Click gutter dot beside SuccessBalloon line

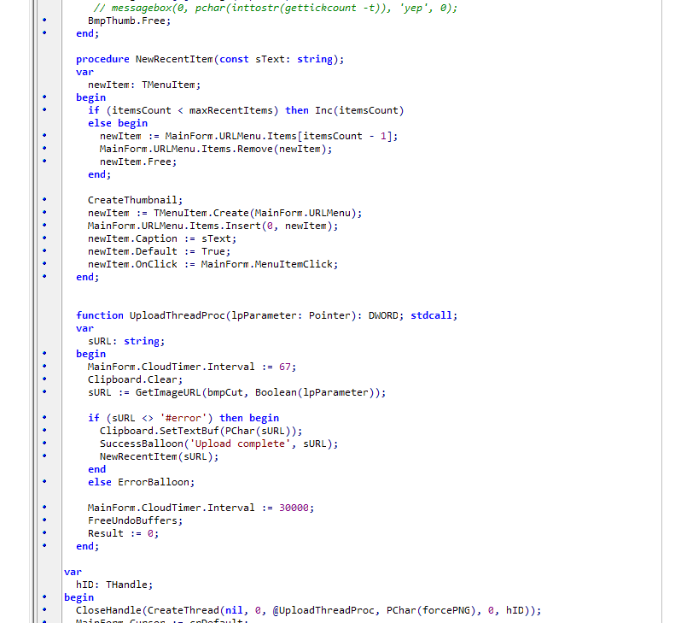click(44, 443)
